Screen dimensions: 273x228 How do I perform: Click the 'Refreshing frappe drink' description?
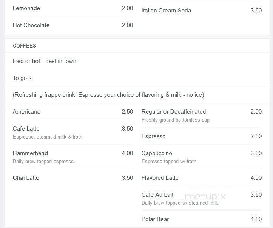tap(108, 95)
